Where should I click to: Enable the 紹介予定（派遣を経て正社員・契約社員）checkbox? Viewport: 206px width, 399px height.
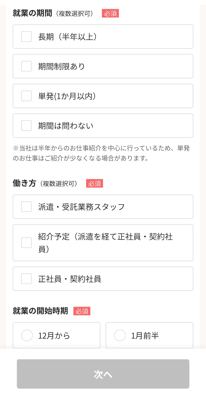[26, 242]
